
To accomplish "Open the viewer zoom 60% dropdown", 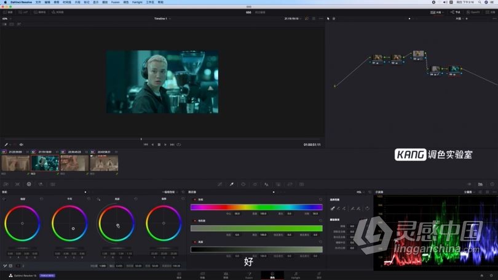I will click(x=6, y=18).
